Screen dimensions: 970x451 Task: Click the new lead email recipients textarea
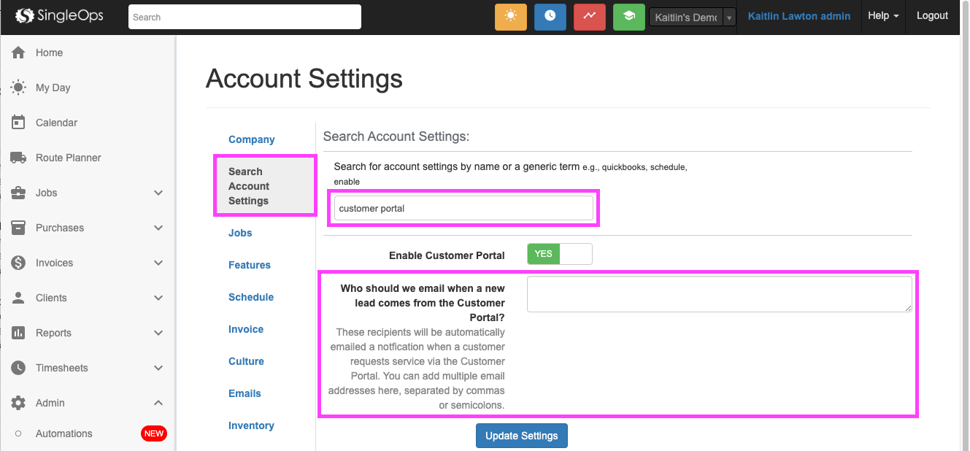click(x=719, y=294)
